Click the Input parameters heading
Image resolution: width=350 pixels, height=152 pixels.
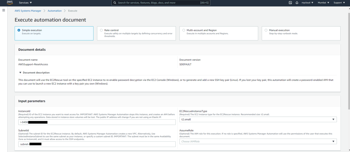pos(32,101)
